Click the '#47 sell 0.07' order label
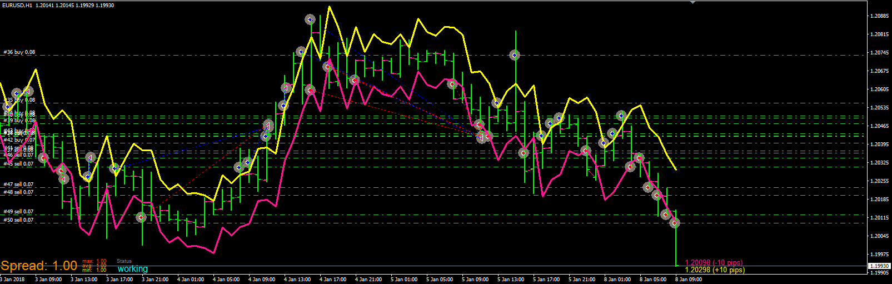The image size is (892, 284). pos(18,185)
